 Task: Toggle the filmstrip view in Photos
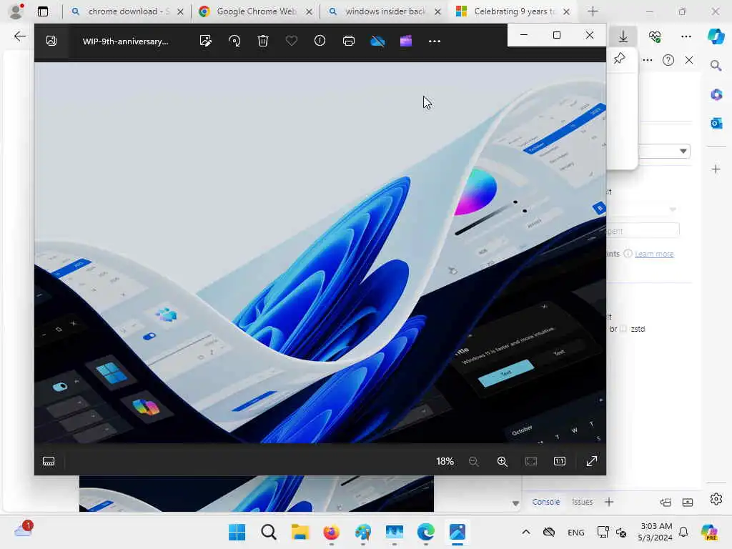49,461
